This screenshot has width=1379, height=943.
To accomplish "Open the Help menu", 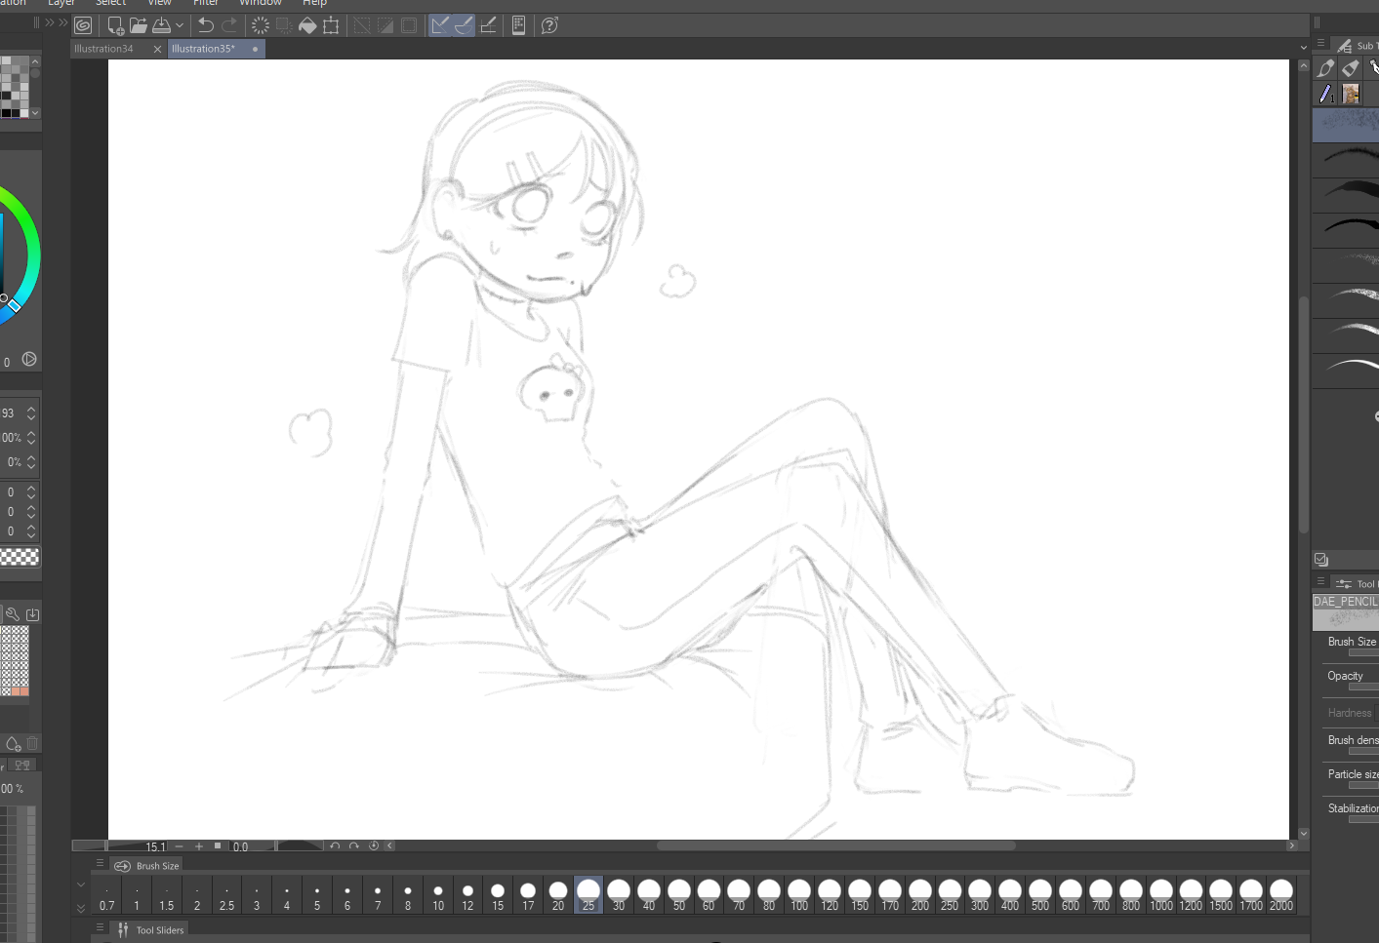I will pos(314,3).
